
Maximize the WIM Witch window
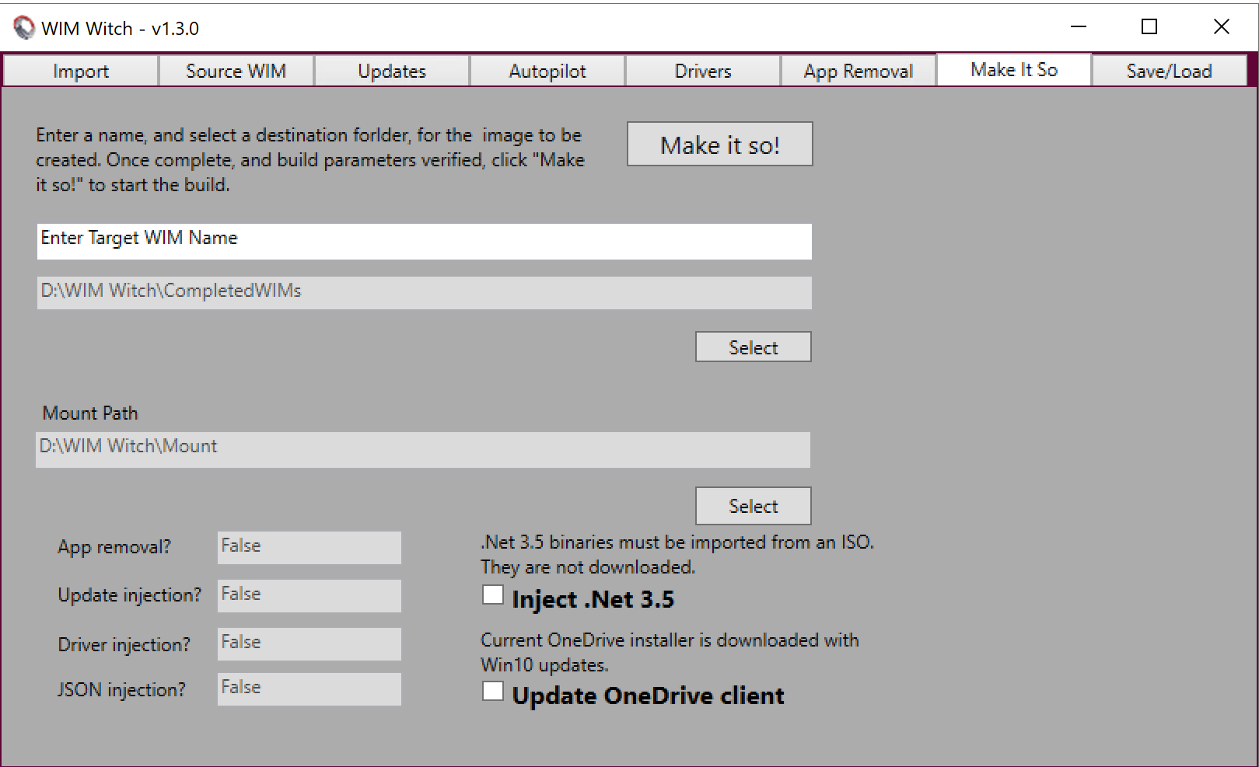coord(1149,27)
